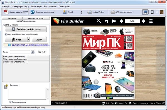
Task: Expand Настройки отображения... tree node
Action: pos(4,59)
